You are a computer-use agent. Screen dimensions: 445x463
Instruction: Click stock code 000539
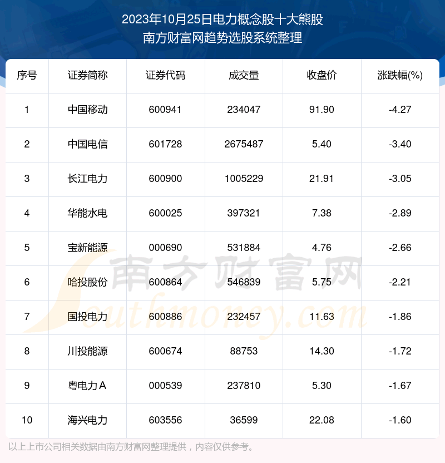165,386
